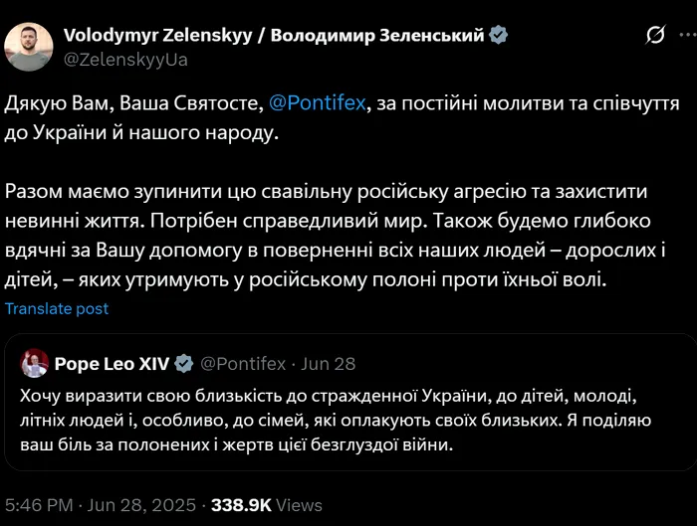697x526 pixels.
Task: Open the "Pope Leo XIV" name in quoted post
Action: tap(114, 363)
